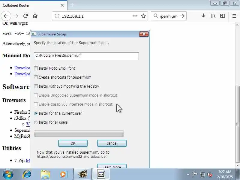Switch to the raccoon browser taskbar item

pos(82,174)
